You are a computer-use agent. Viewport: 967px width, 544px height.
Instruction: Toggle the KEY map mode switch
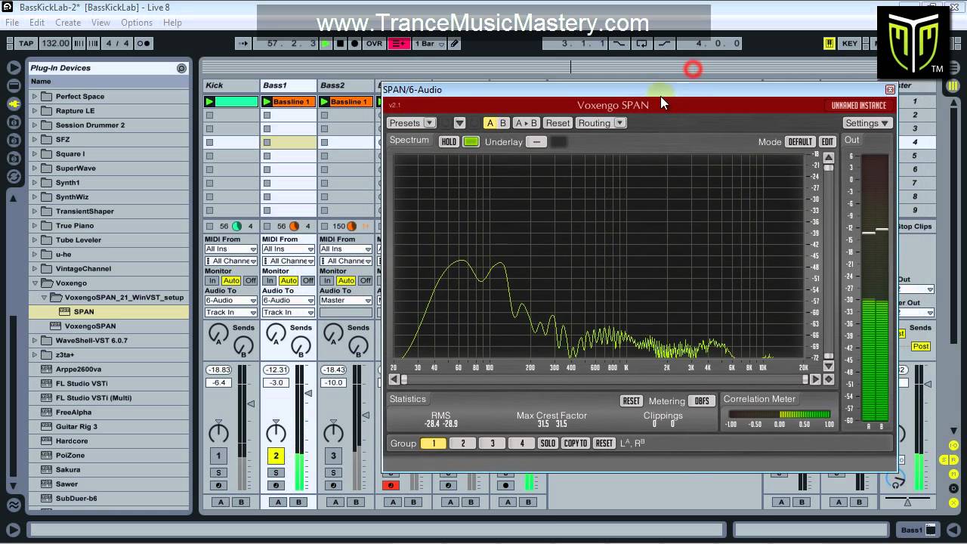pyautogui.click(x=850, y=44)
